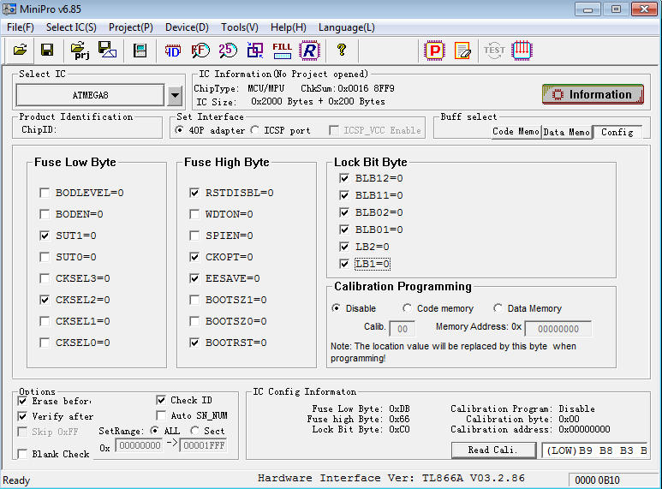Click the Memory Address input field
This screenshot has height=489, width=662.
point(558,329)
